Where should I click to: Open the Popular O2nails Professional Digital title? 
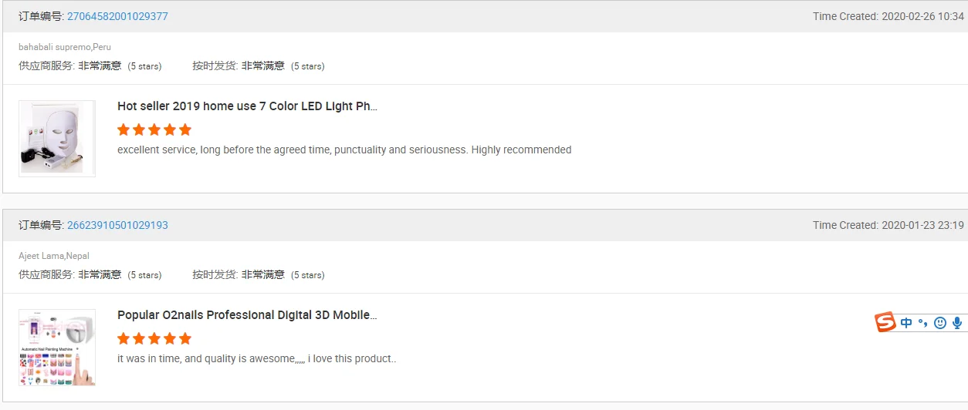[x=247, y=315]
